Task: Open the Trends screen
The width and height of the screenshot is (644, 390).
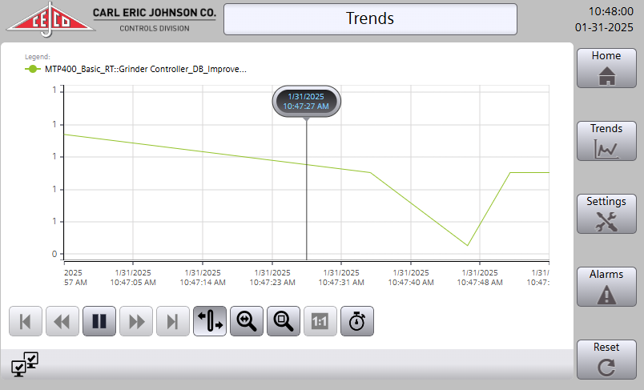Action: pos(606,141)
